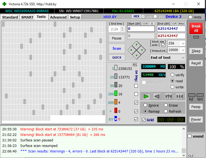Select the verify radio option
This screenshot has width=206, height=158.
(x=172, y=75)
